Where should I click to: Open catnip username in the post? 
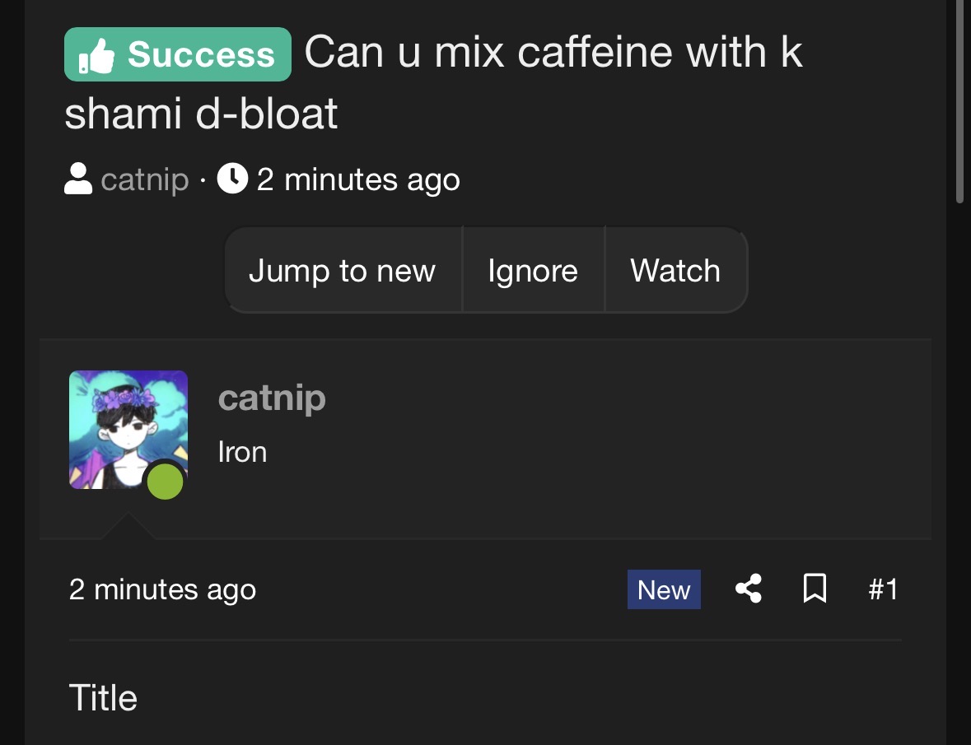[x=272, y=398]
